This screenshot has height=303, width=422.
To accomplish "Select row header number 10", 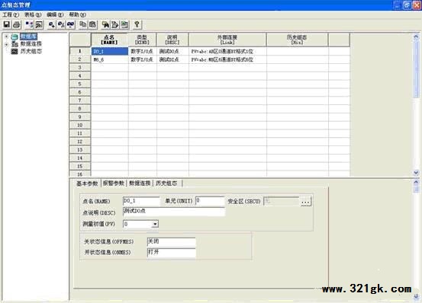I will click(80, 125).
